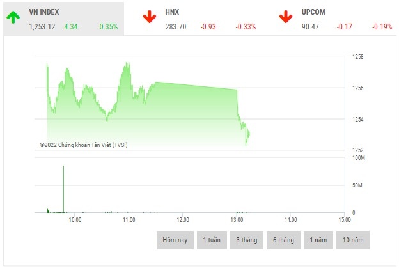Display the 1 năm chart range

(x=319, y=240)
